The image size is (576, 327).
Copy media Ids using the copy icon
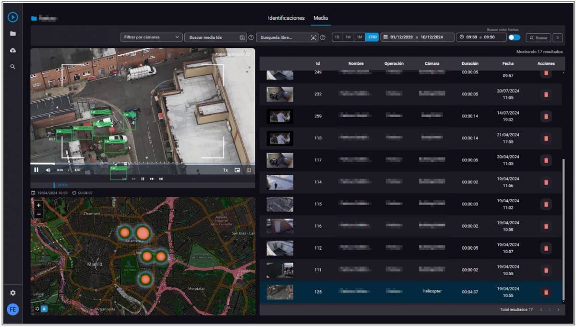tap(242, 36)
